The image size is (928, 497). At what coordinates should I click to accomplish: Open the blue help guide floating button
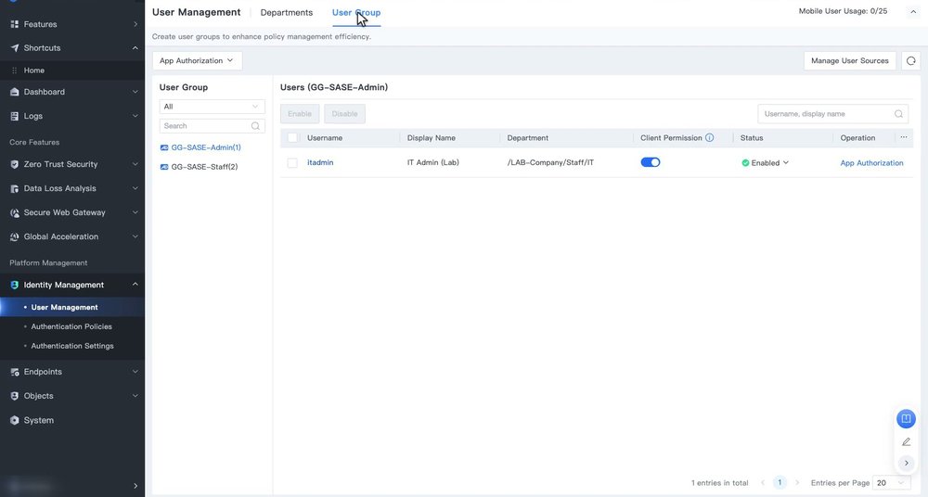(906, 419)
